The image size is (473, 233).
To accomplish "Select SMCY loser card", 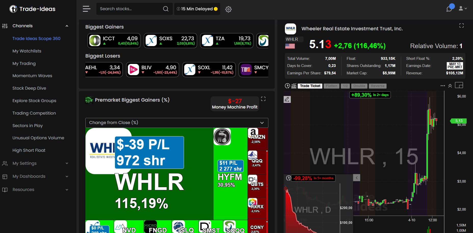I will pos(254,70).
